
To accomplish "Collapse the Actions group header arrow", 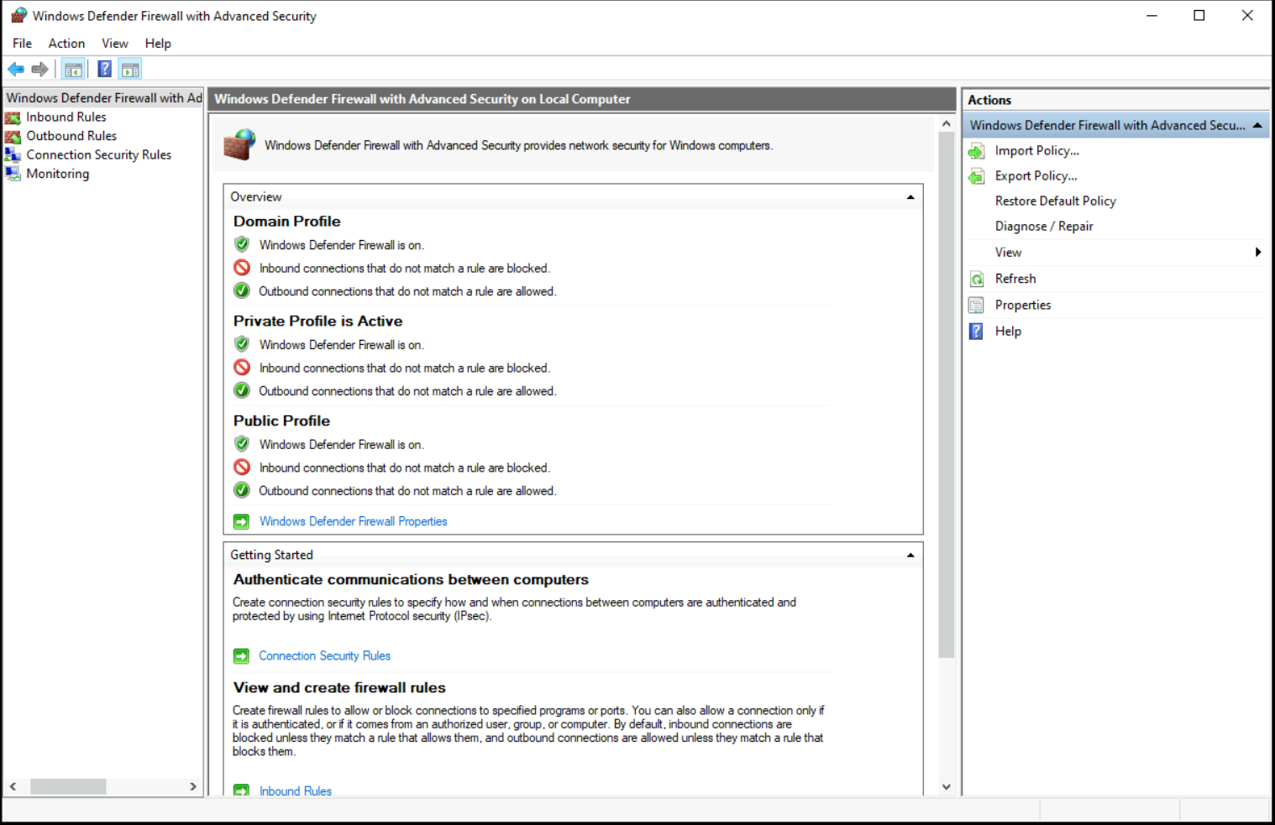I will tap(1257, 125).
